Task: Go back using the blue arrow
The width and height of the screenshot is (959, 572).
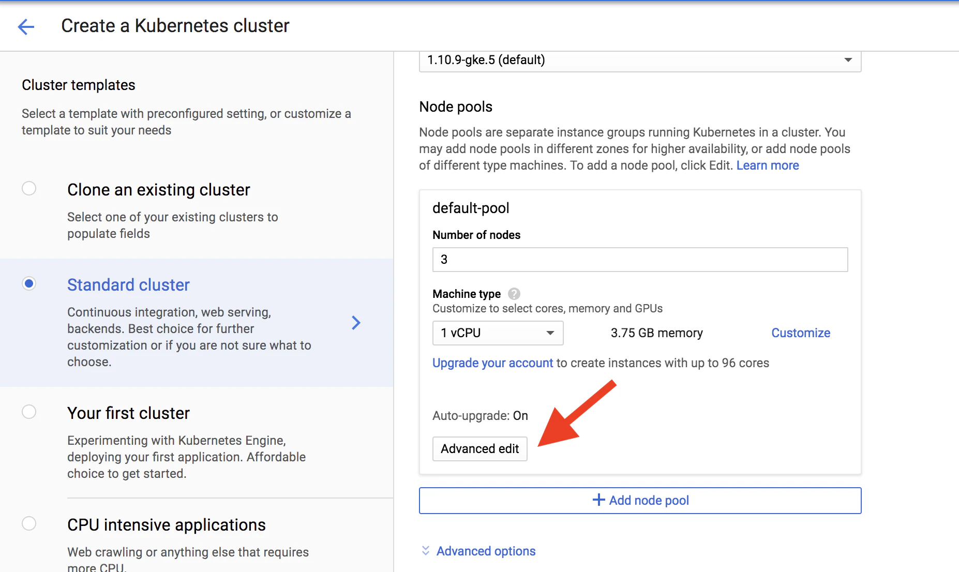Action: [26, 26]
